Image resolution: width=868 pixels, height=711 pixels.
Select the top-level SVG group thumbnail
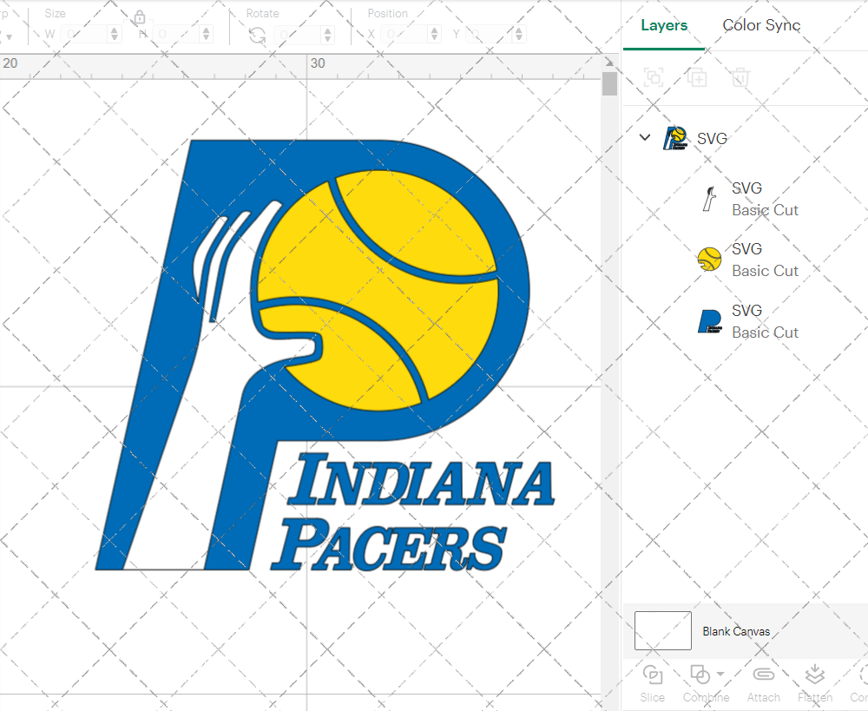click(675, 138)
